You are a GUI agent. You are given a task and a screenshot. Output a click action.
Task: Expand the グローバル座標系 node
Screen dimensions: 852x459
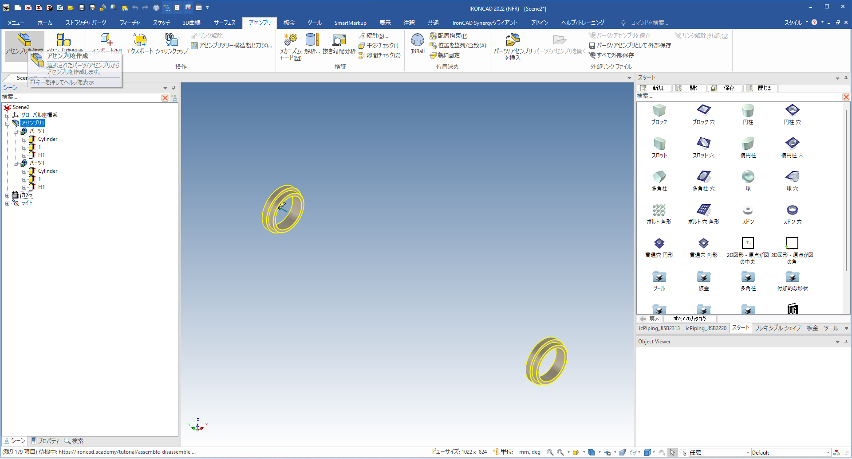coord(8,116)
